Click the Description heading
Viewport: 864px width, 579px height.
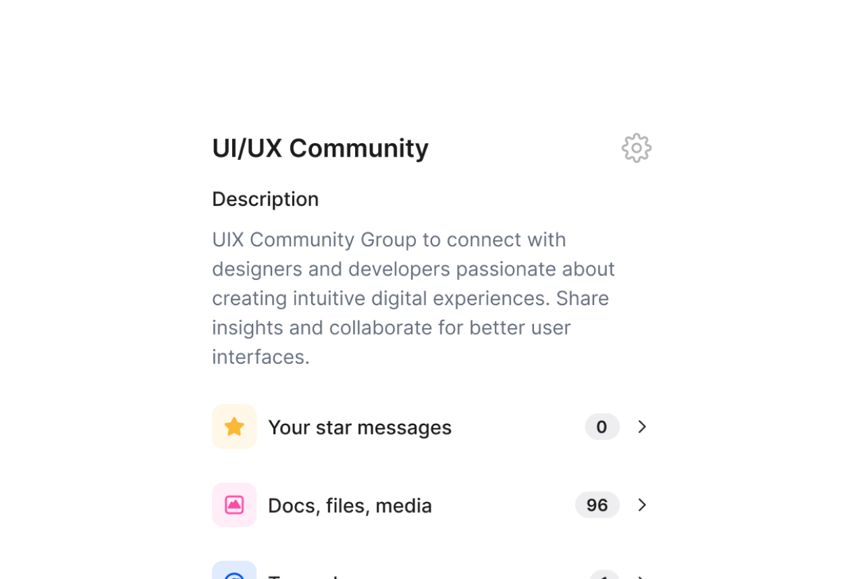pyautogui.click(x=265, y=199)
